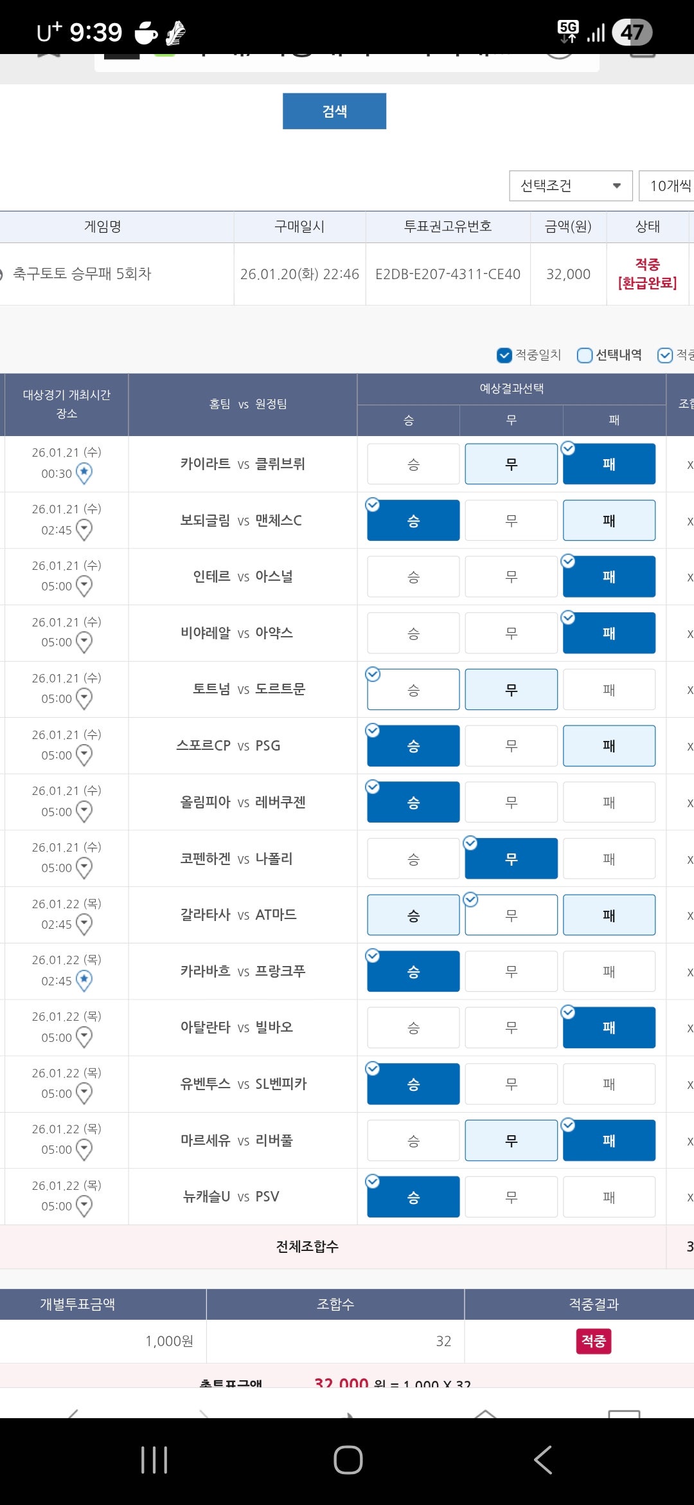Select 승 for 유벤투스 vs SL벤피카
Viewport: 694px width, 1505px height.
[413, 1084]
